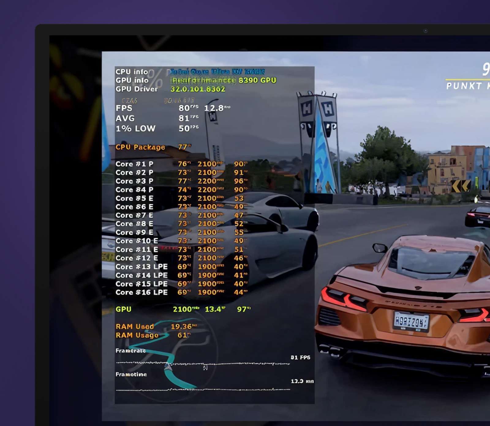Select the RAM Used value
This screenshot has height=426, width=490.
[183, 327]
